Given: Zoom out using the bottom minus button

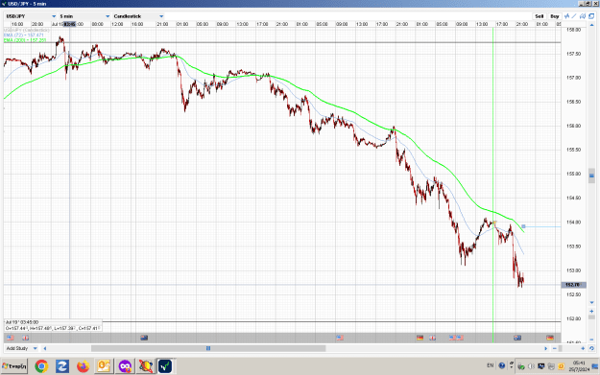Looking at the screenshot, I should tap(555, 348).
